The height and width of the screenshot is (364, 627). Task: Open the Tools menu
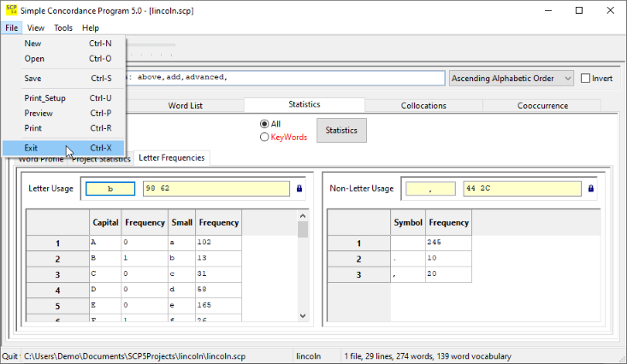(x=63, y=28)
